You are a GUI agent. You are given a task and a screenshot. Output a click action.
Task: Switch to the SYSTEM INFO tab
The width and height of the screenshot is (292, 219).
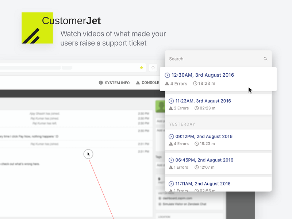coord(114,83)
